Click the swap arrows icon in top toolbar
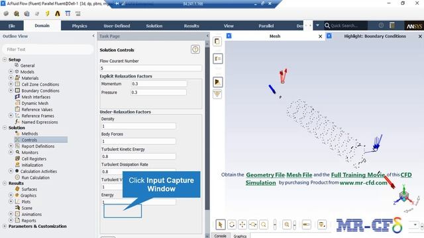This screenshot has height=238, width=424. click(37, 13)
